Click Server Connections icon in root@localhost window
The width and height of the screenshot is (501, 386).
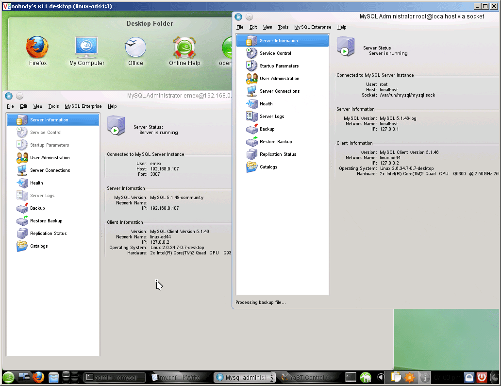coord(251,91)
